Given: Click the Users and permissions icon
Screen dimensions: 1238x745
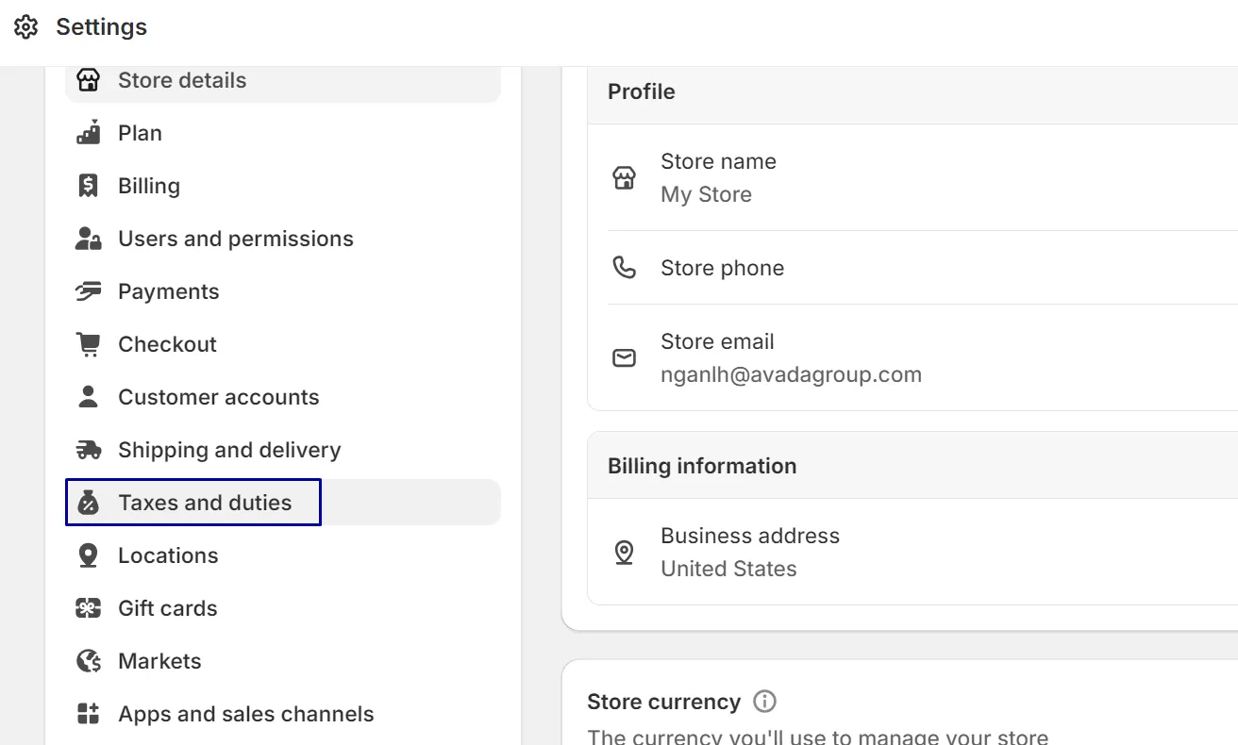Looking at the screenshot, I should [88, 239].
